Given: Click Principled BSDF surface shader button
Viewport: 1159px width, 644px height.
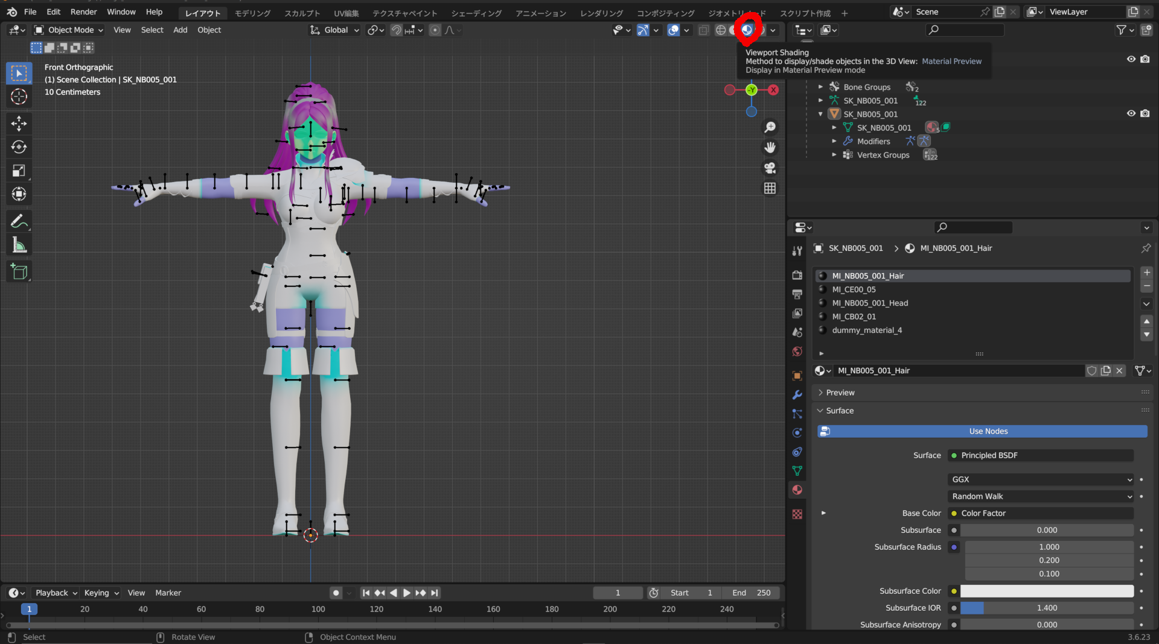Looking at the screenshot, I should (x=1041, y=456).
